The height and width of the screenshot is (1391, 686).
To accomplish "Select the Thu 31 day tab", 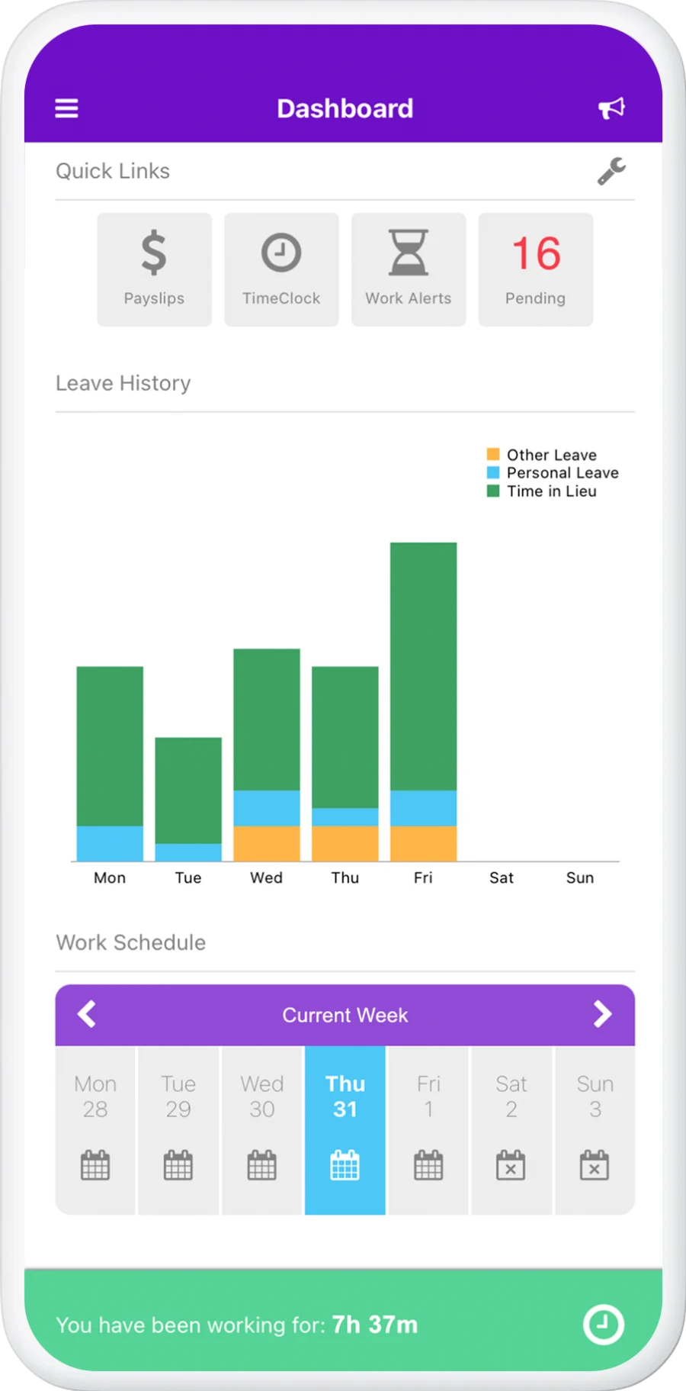I will pos(345,1096).
